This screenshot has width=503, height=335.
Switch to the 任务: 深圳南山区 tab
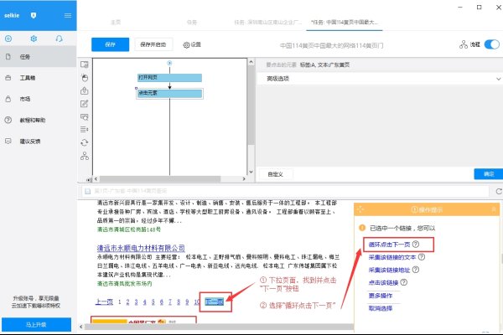(268, 22)
